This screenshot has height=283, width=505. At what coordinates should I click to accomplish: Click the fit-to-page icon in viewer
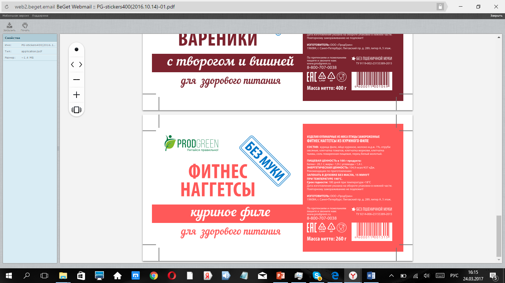(77, 109)
